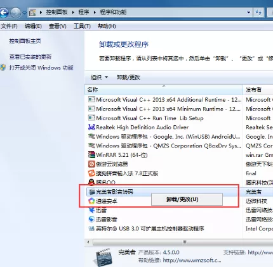Select Microsoft Visual C++ 2013 x64 Minimum Runtime
This screenshot has height=267, width=273.
tap(168, 109)
